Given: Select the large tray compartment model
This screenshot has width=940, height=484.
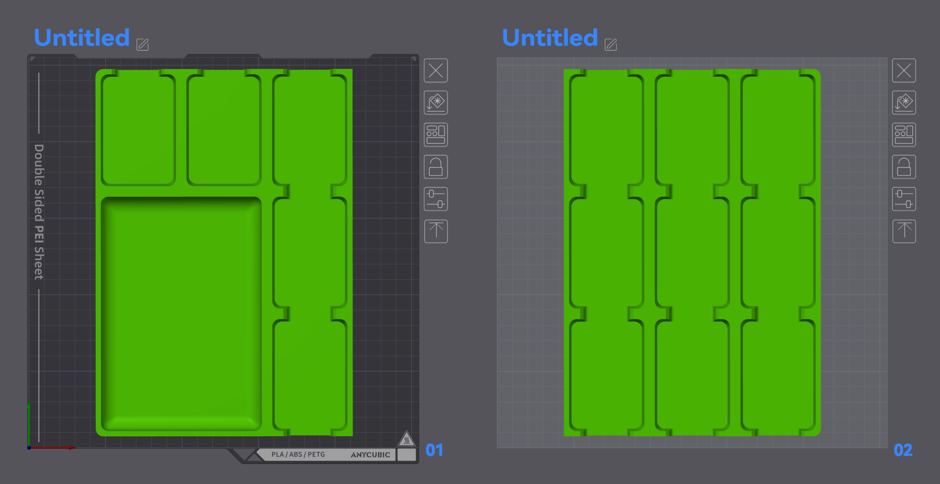Looking at the screenshot, I should click(181, 314).
